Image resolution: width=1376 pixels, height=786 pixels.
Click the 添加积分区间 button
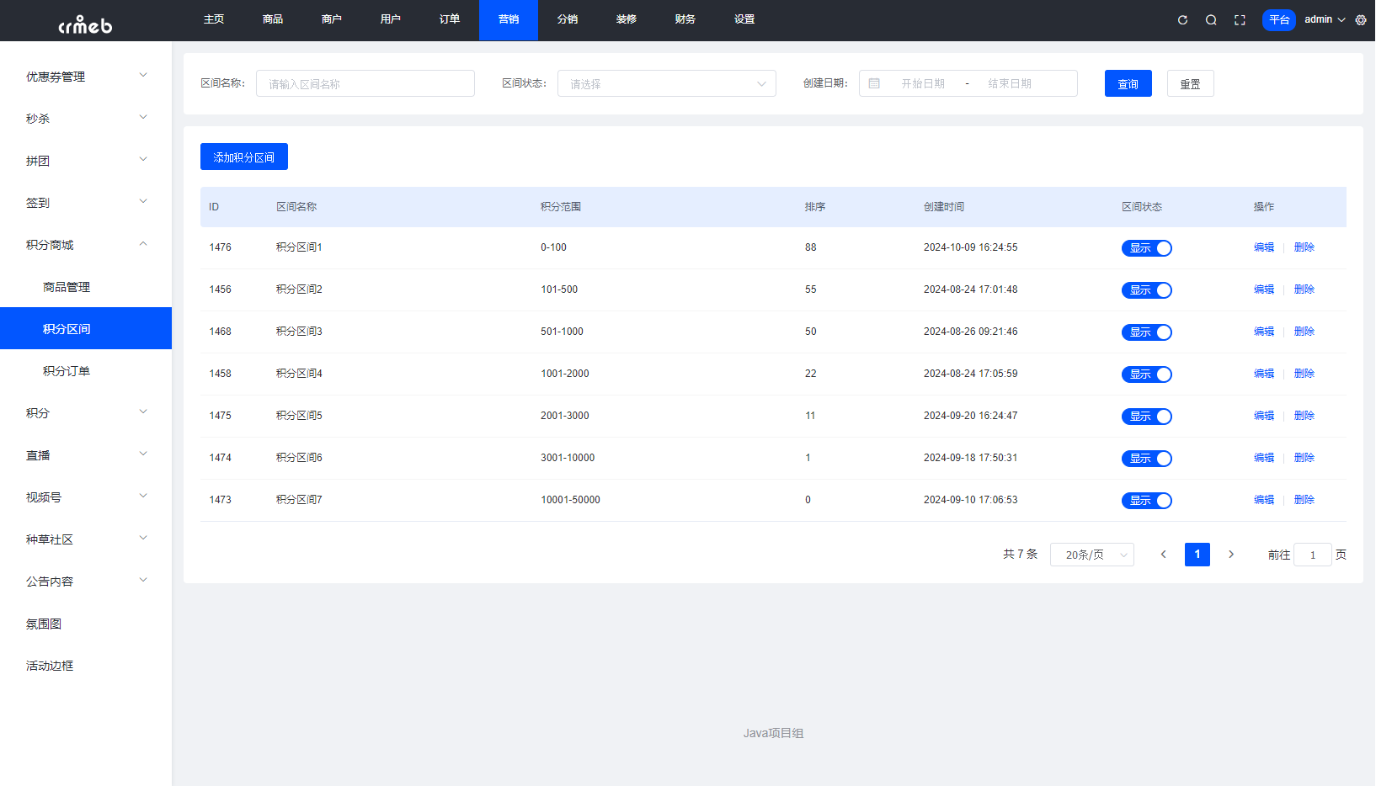click(x=243, y=156)
